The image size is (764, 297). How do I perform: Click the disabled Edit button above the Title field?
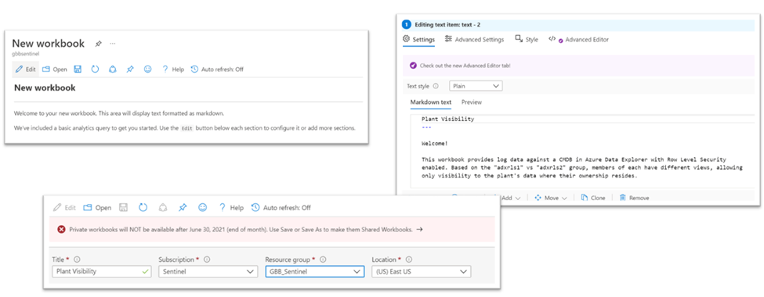[x=65, y=208]
